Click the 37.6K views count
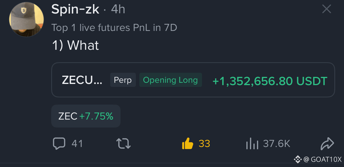Viewport: 344px width, 167px height. coord(276,144)
